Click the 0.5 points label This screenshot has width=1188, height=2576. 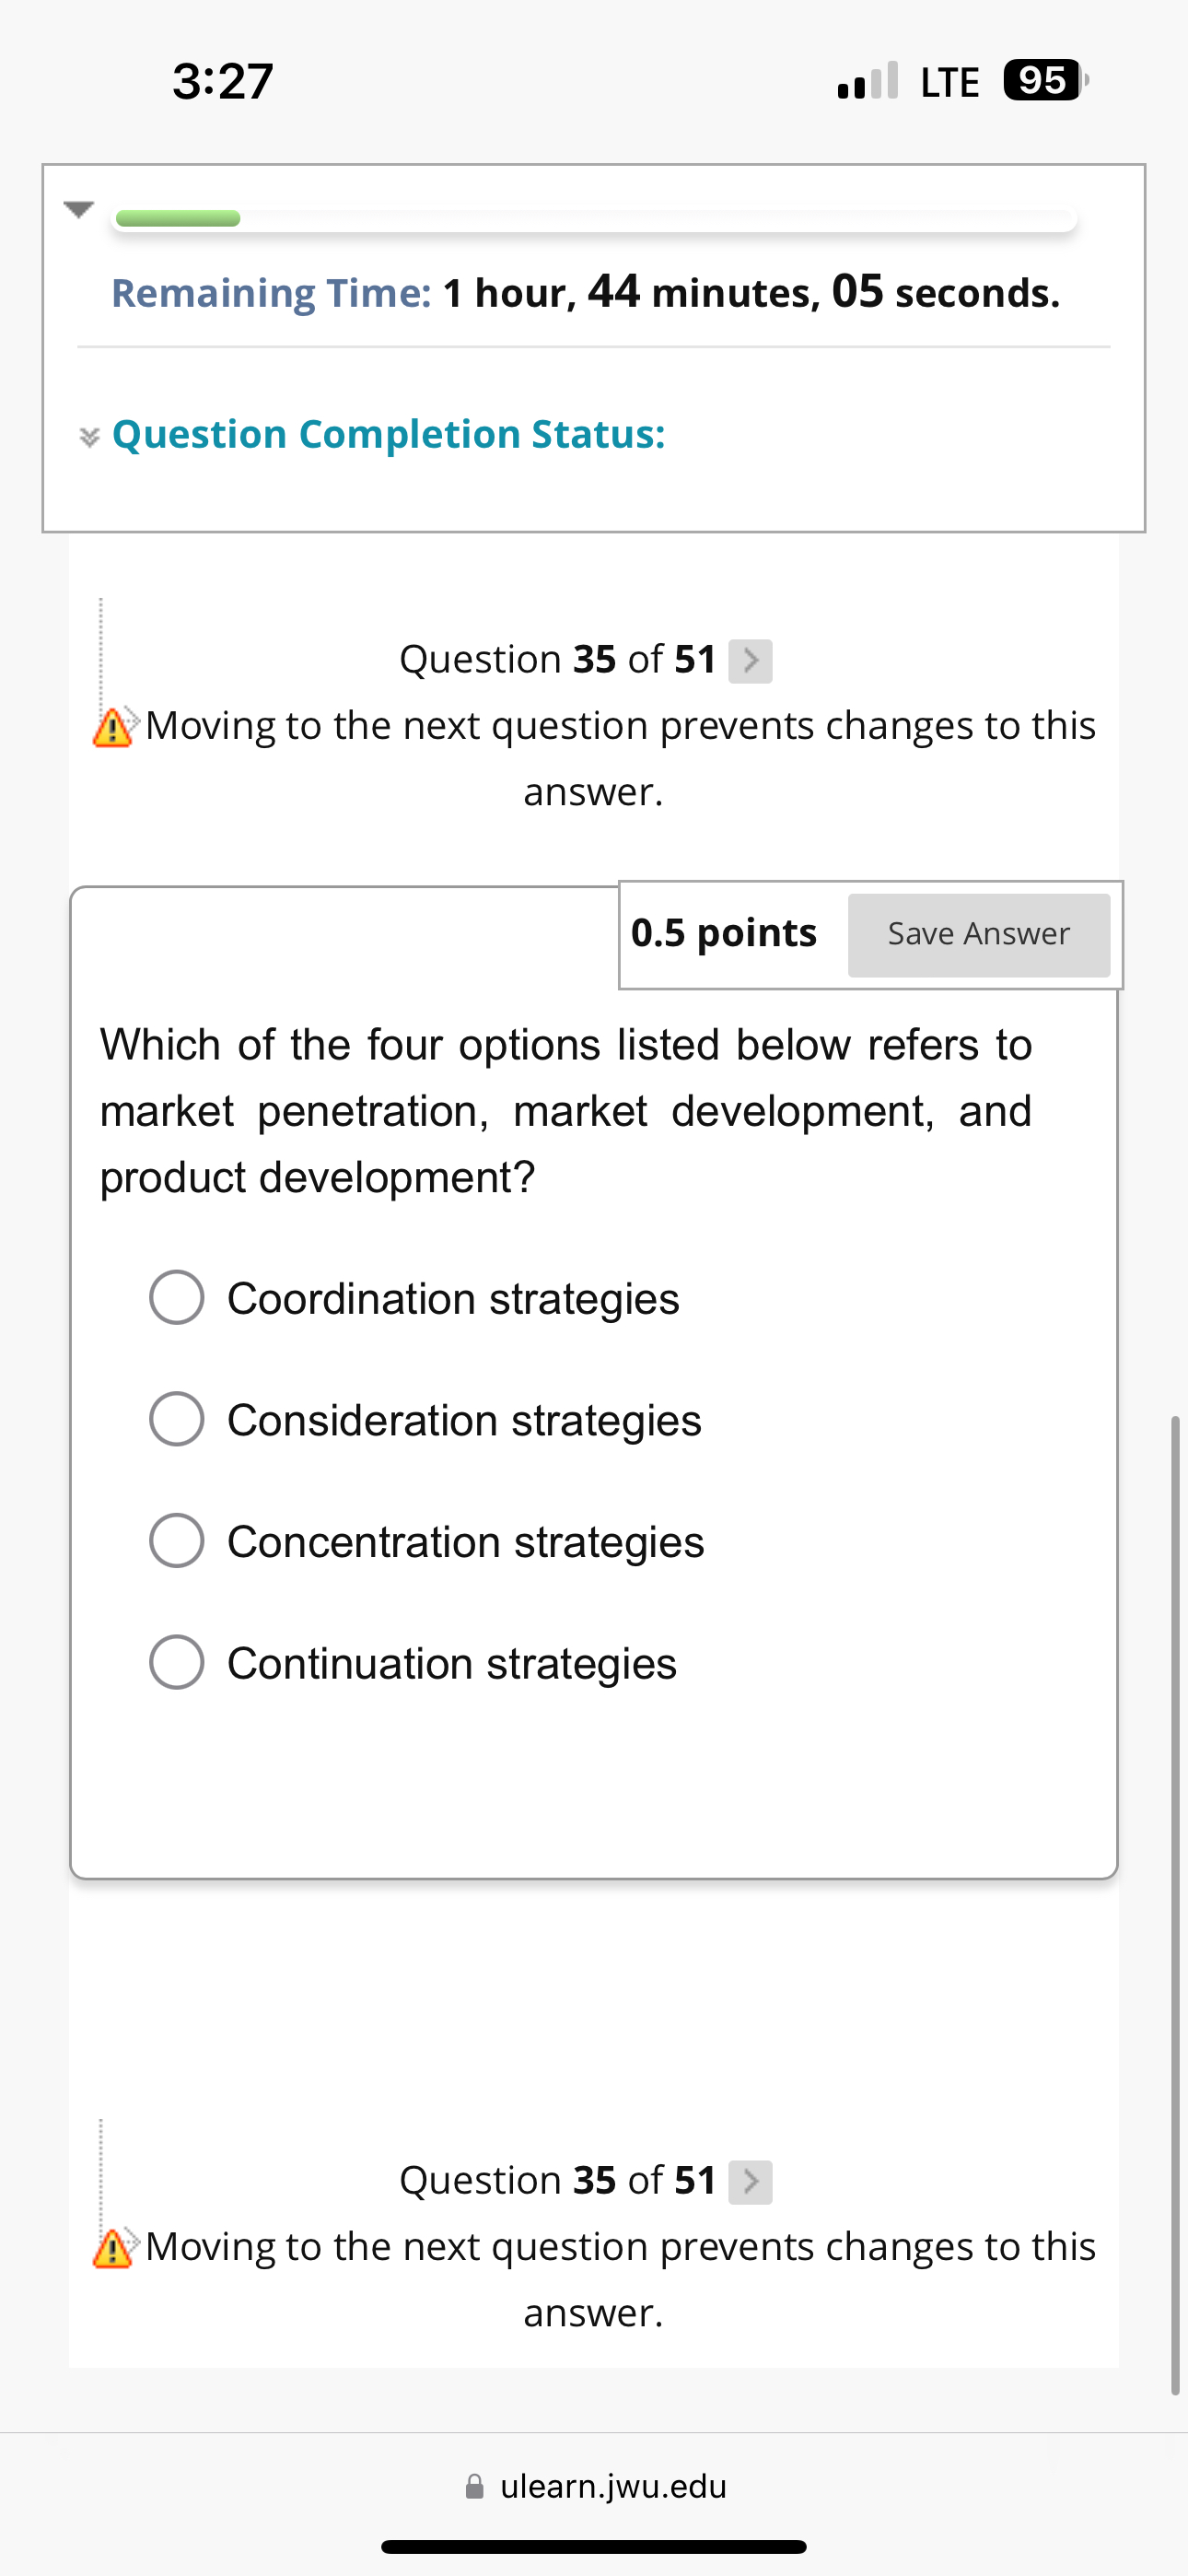tap(723, 932)
